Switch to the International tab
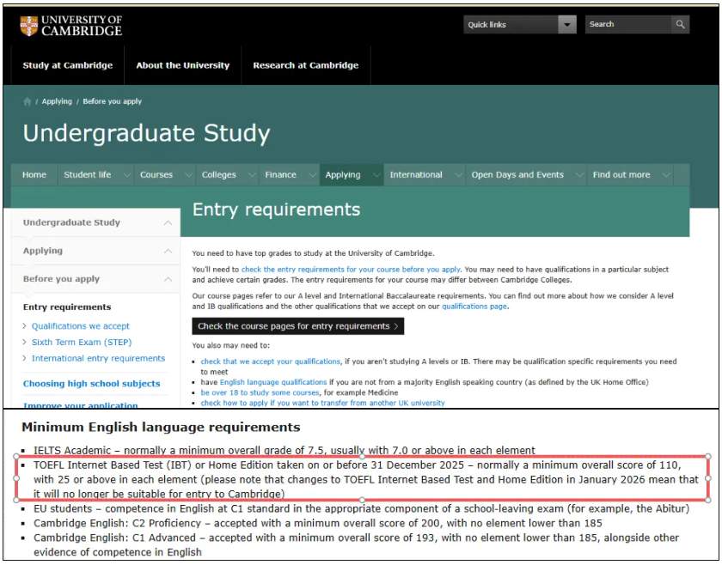722x565 pixels. coord(416,175)
